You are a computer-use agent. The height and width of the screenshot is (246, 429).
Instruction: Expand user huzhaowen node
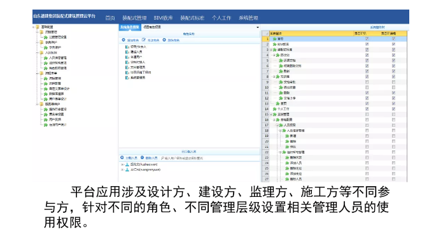[x=122, y=164]
